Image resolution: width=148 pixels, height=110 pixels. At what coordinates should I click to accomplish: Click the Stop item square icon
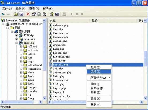click(77, 14)
